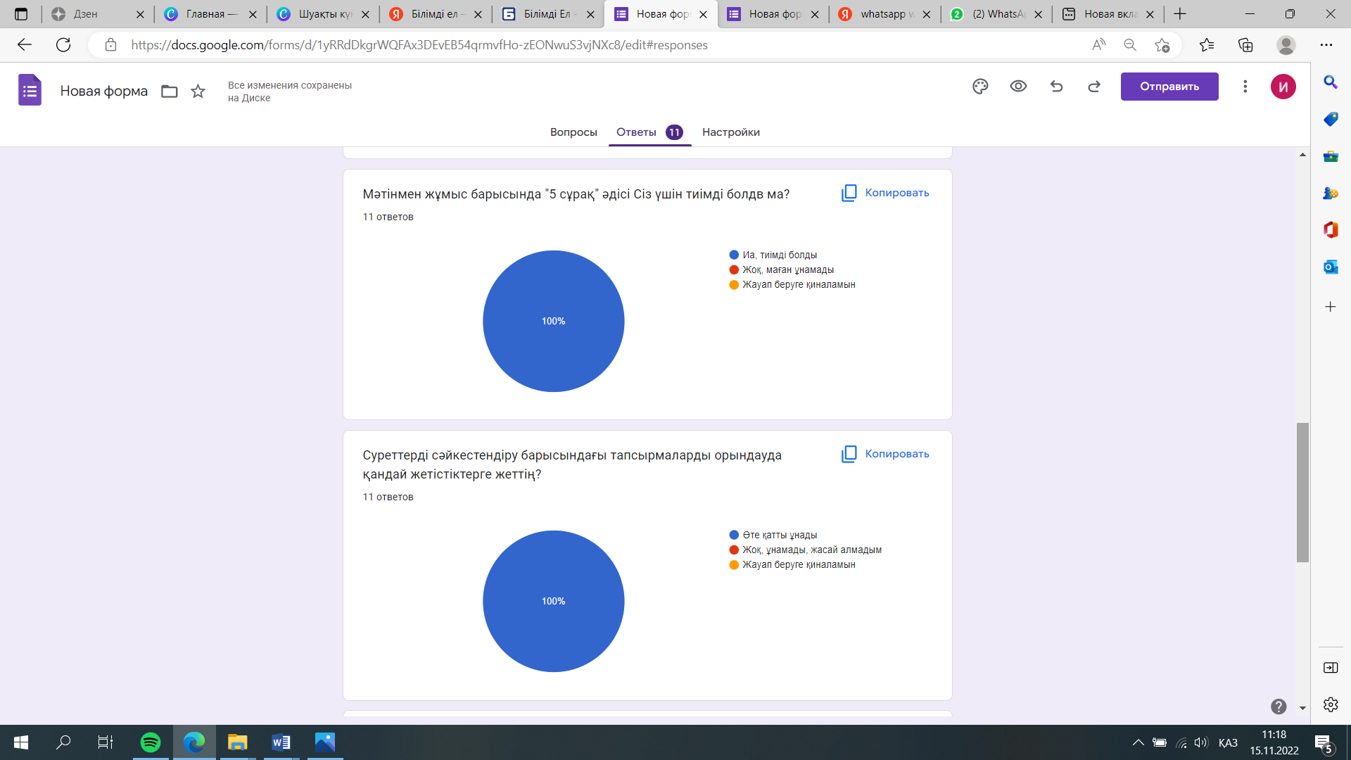Open the Google Forms home icon

coord(30,91)
